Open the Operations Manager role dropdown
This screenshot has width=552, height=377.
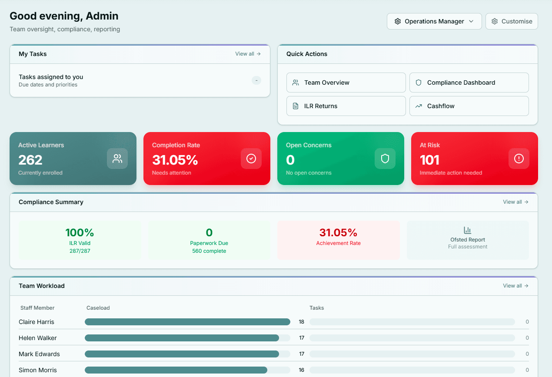(434, 21)
